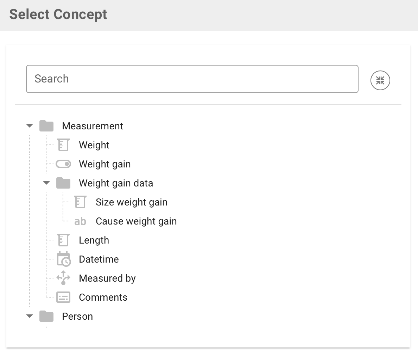This screenshot has height=356, width=418.
Task: Click the Length quantity icon
Action: point(63,240)
